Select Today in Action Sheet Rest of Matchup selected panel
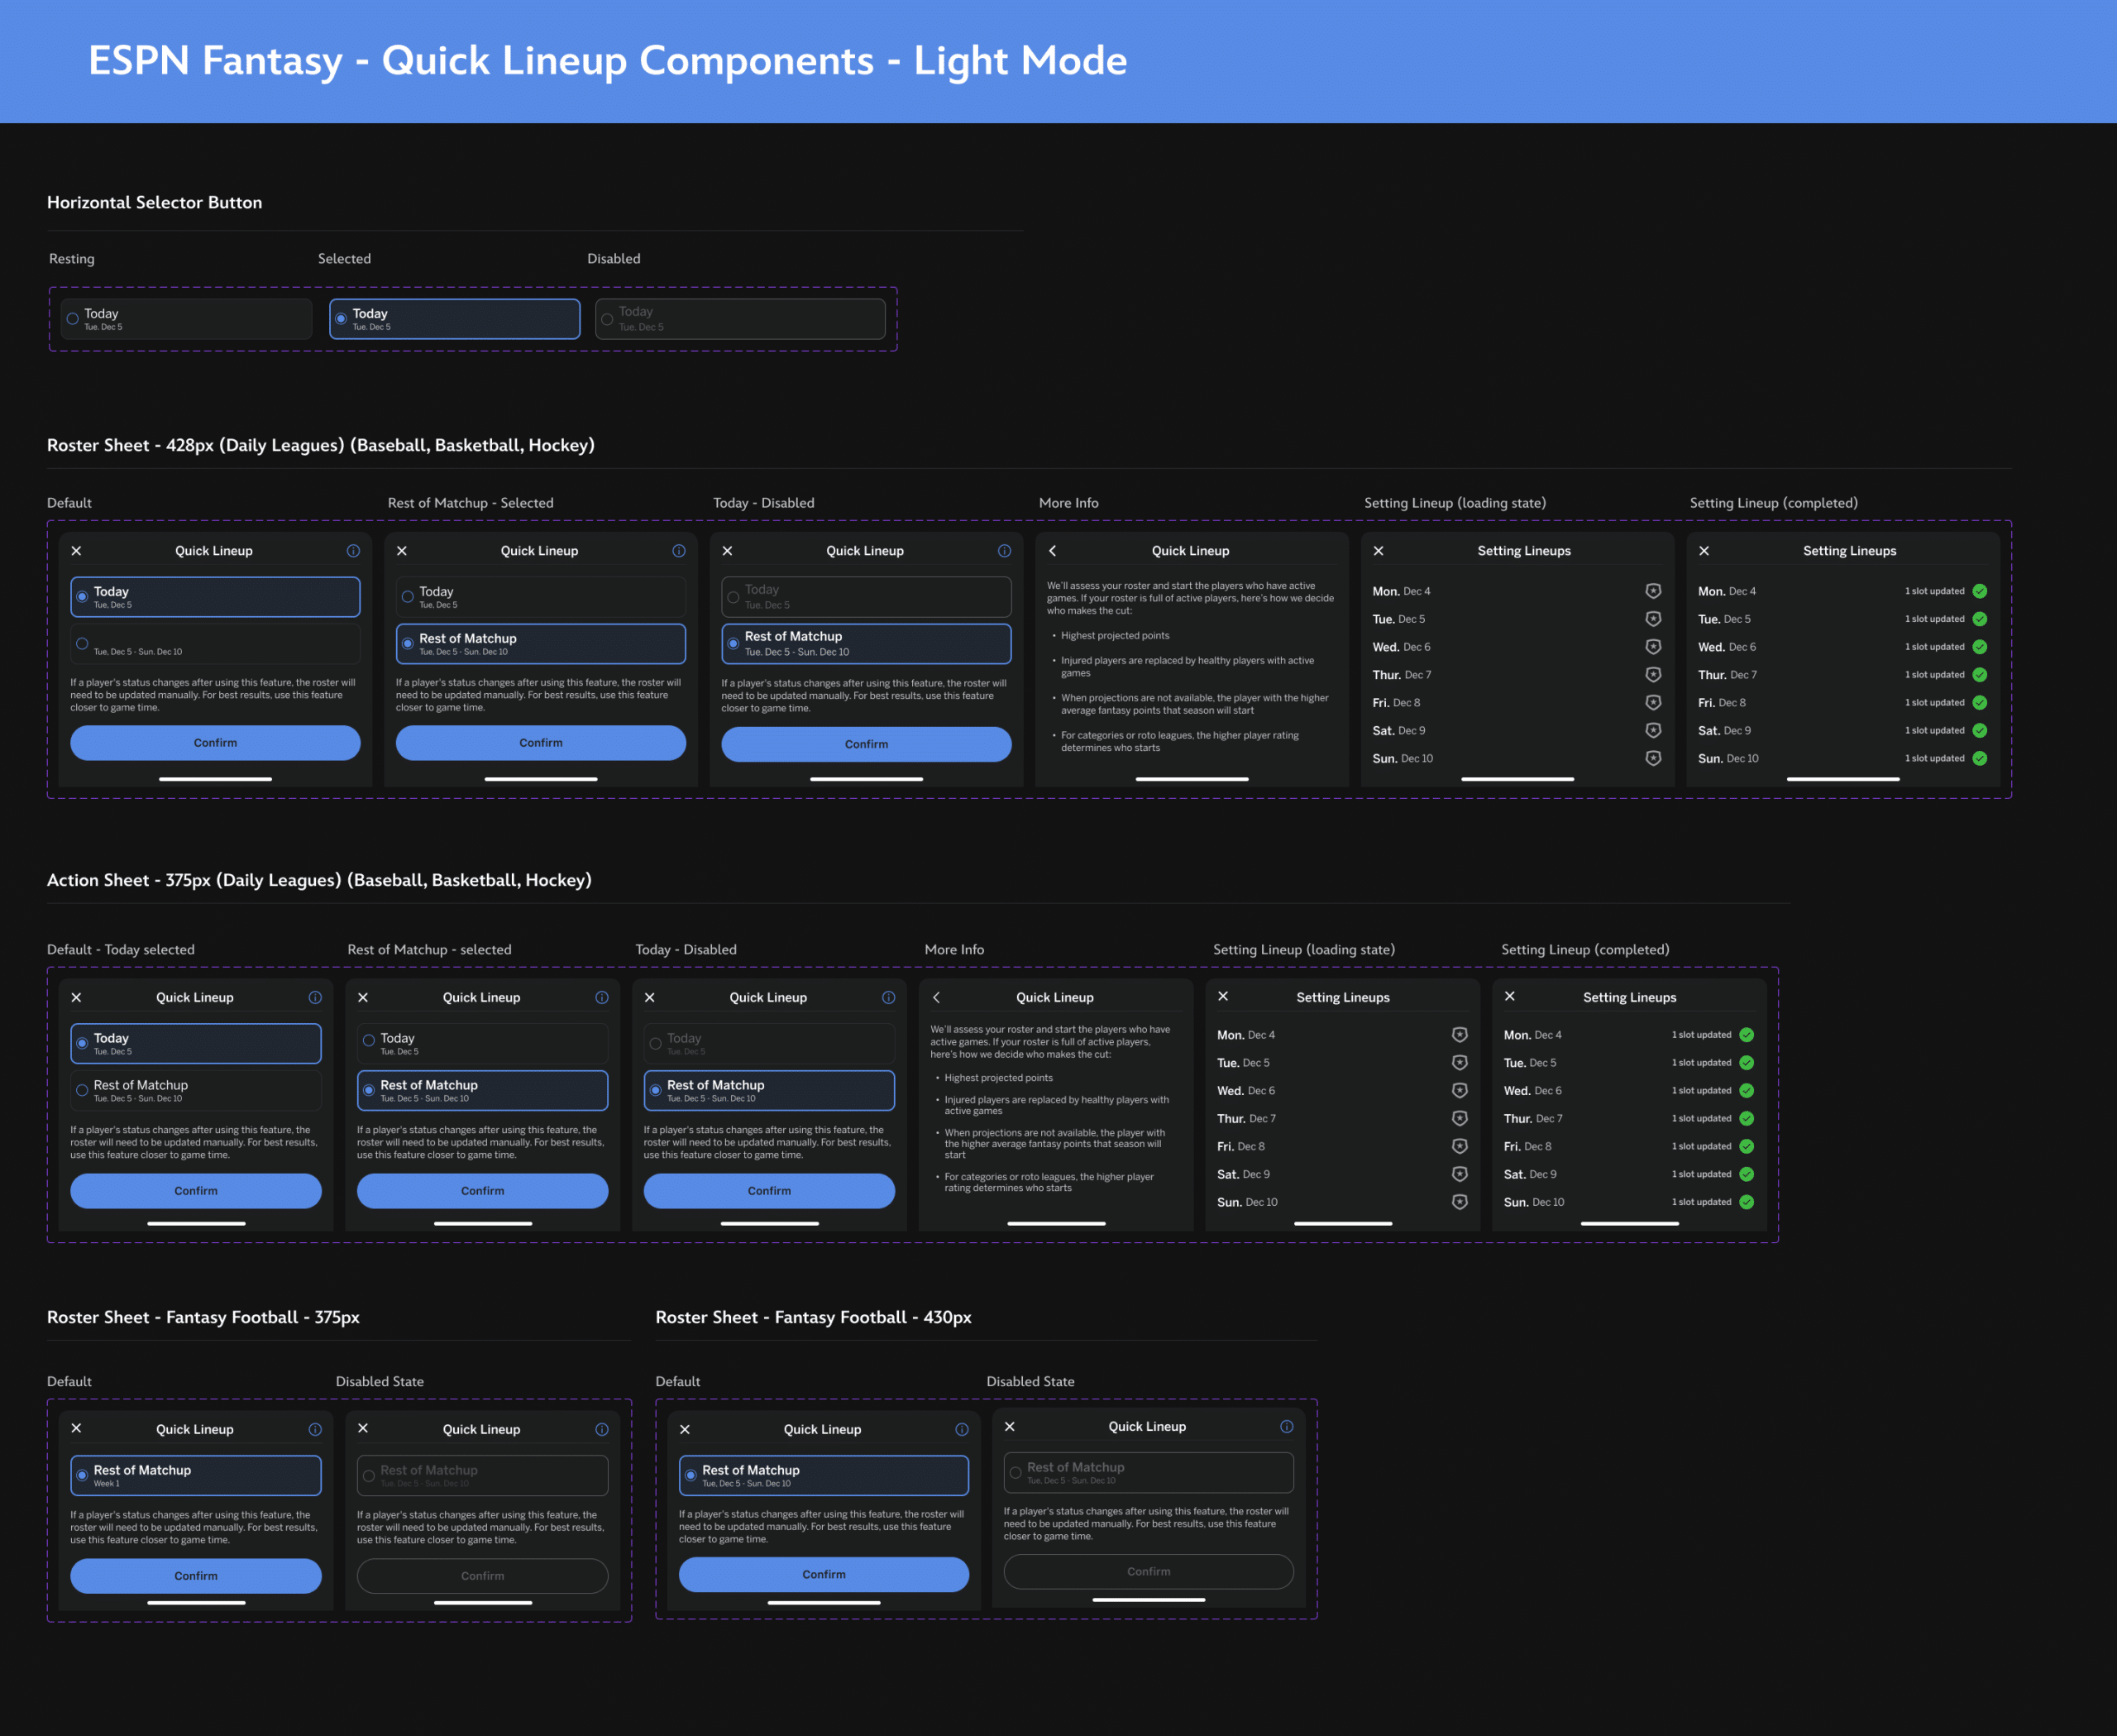 click(482, 1043)
